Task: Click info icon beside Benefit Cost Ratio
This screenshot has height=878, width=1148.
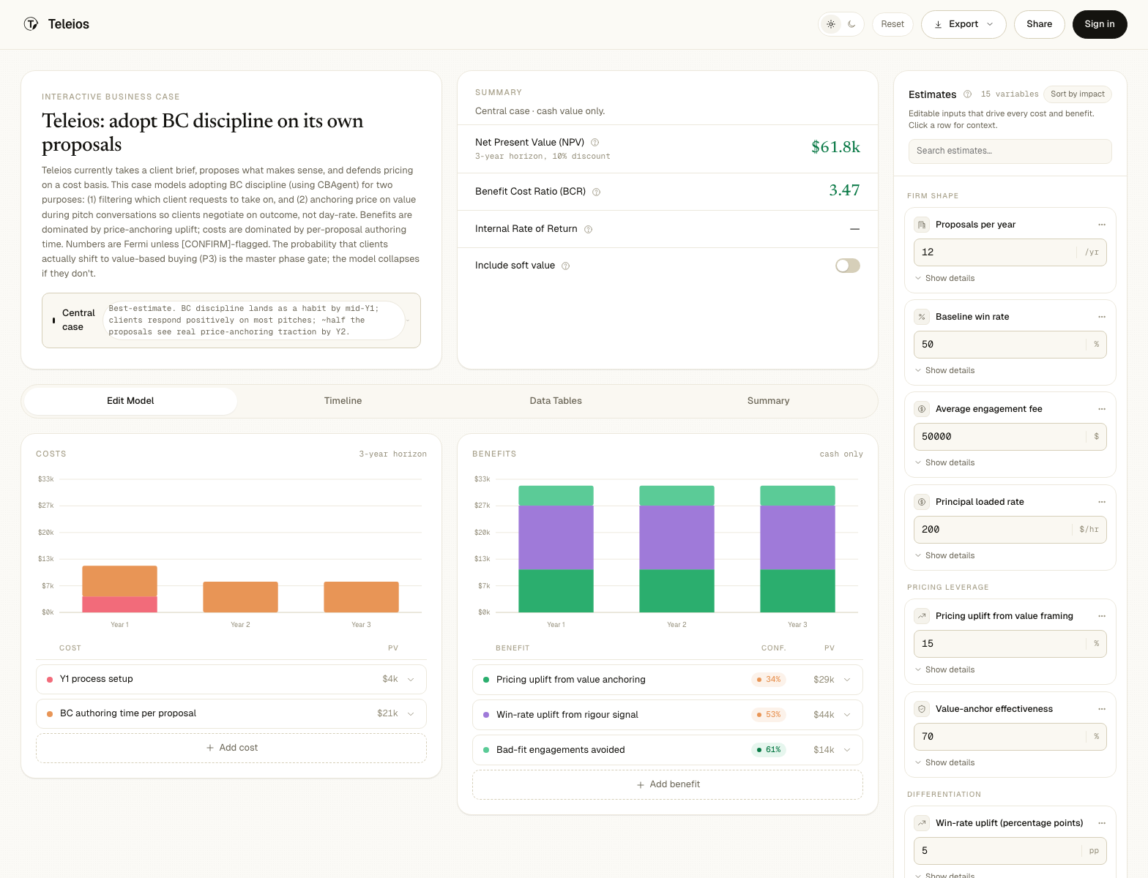Action: coord(596,192)
